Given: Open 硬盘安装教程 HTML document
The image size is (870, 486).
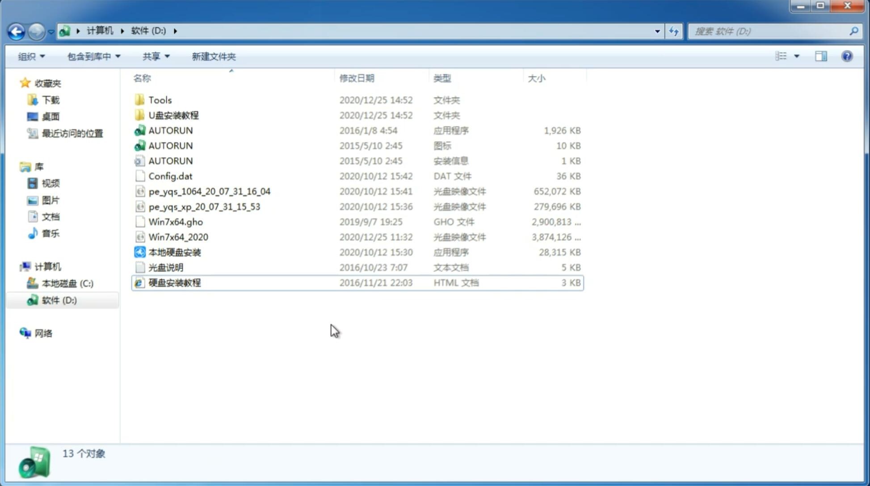Looking at the screenshot, I should click(174, 282).
